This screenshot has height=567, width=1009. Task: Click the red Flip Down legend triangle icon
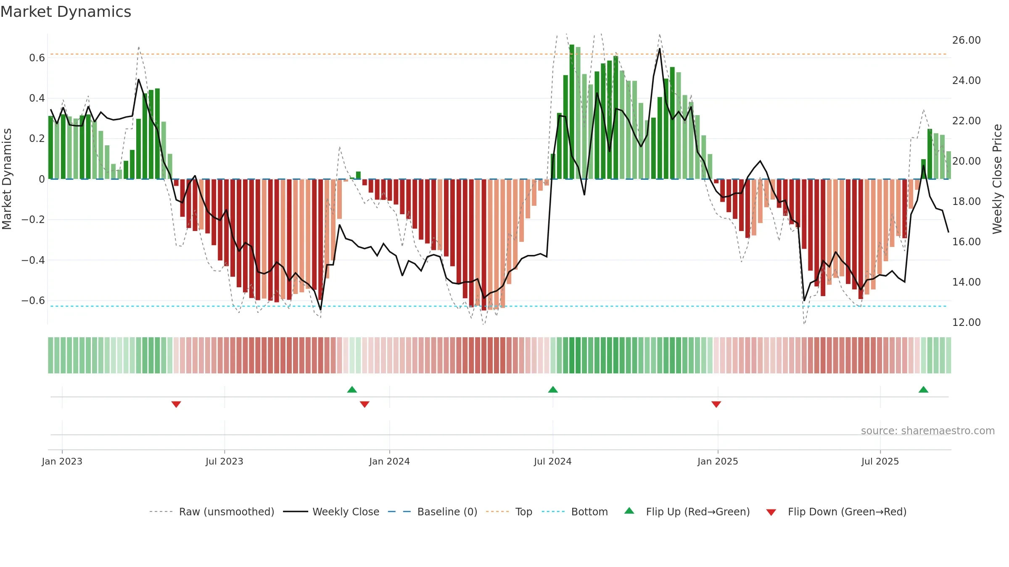pyautogui.click(x=771, y=512)
